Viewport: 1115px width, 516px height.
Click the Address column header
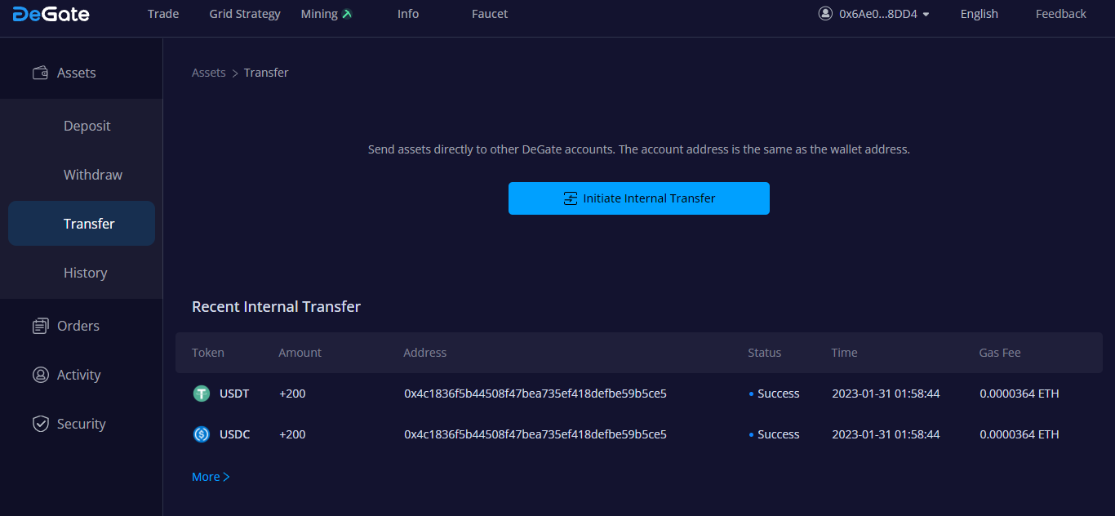point(425,353)
